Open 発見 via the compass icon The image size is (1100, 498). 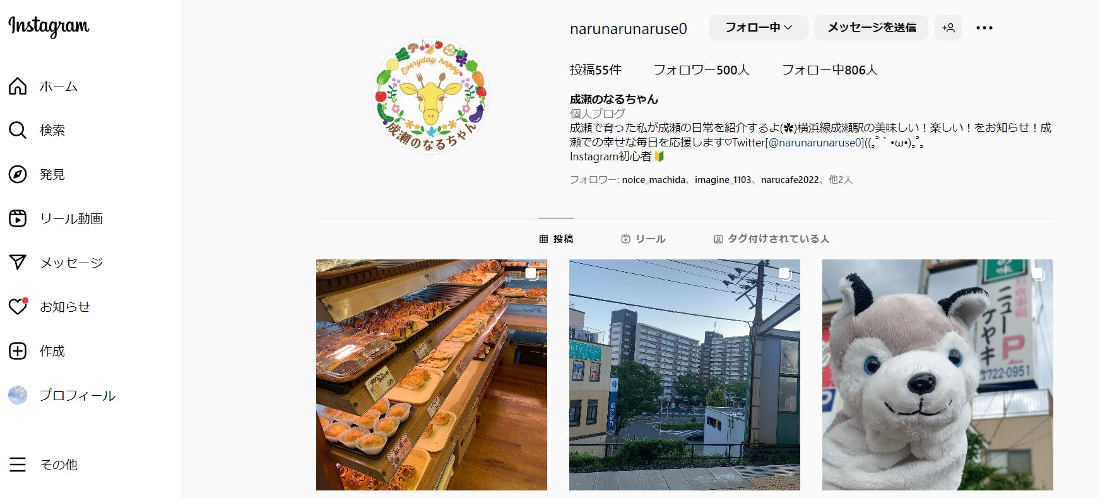point(18,174)
